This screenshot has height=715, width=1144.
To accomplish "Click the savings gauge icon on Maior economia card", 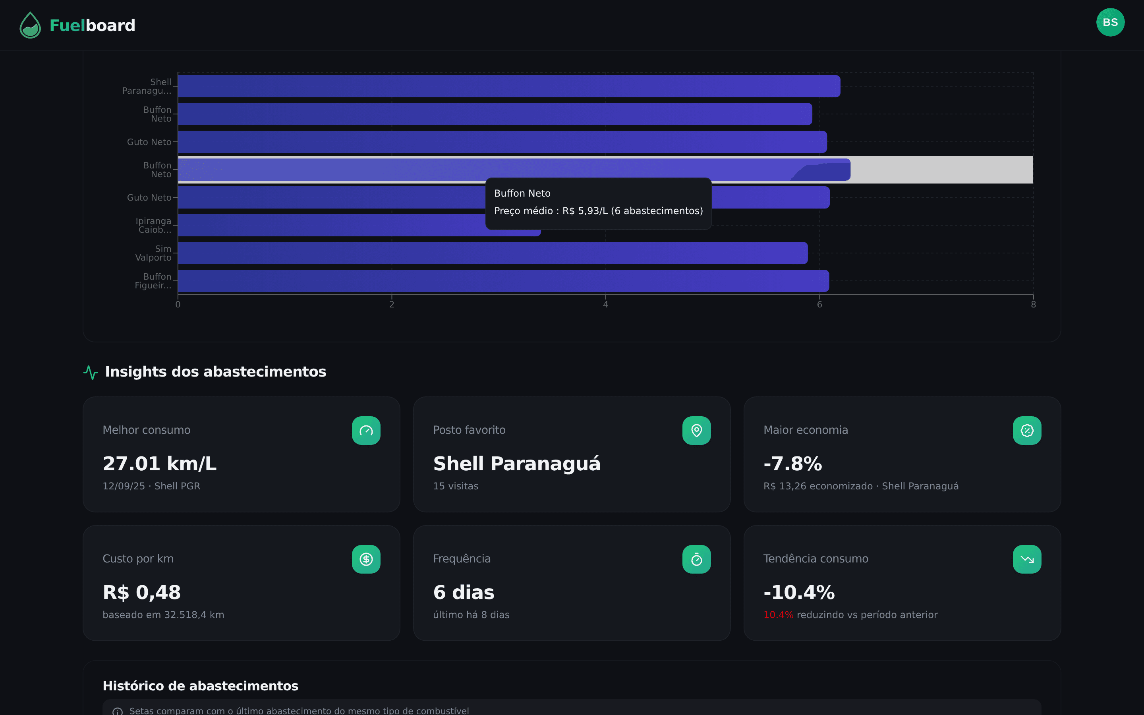I will tap(1027, 430).
